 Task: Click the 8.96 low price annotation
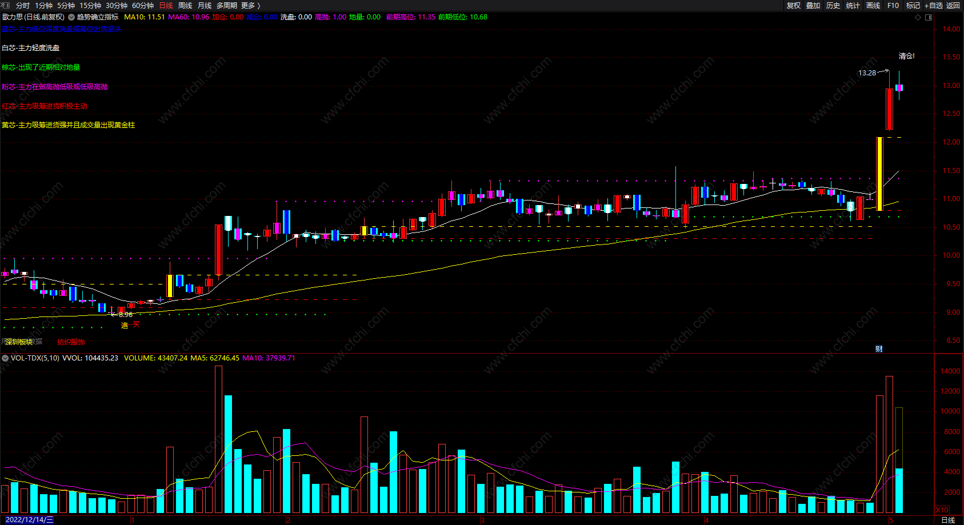[126, 315]
